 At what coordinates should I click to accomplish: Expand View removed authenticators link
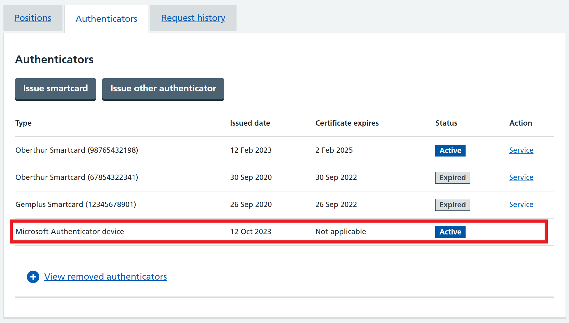pyautogui.click(x=105, y=277)
